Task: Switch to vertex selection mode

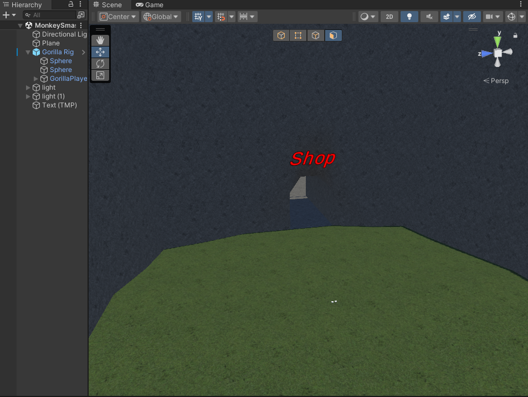Action: tap(298, 35)
